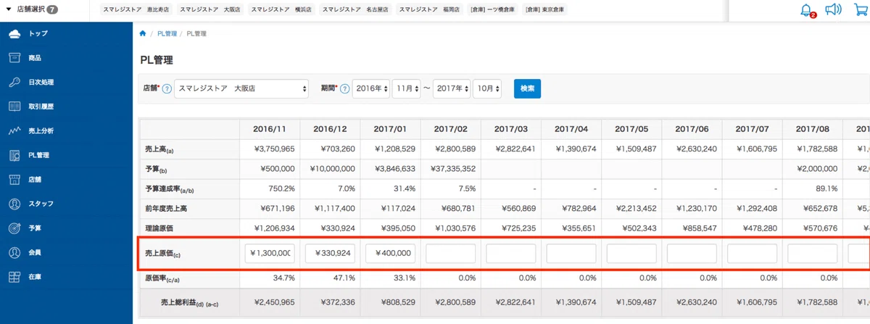Screen dimensions: 870x324
Task: Open the store dropdown showing スマレジストア 大阪店
Action: click(241, 88)
